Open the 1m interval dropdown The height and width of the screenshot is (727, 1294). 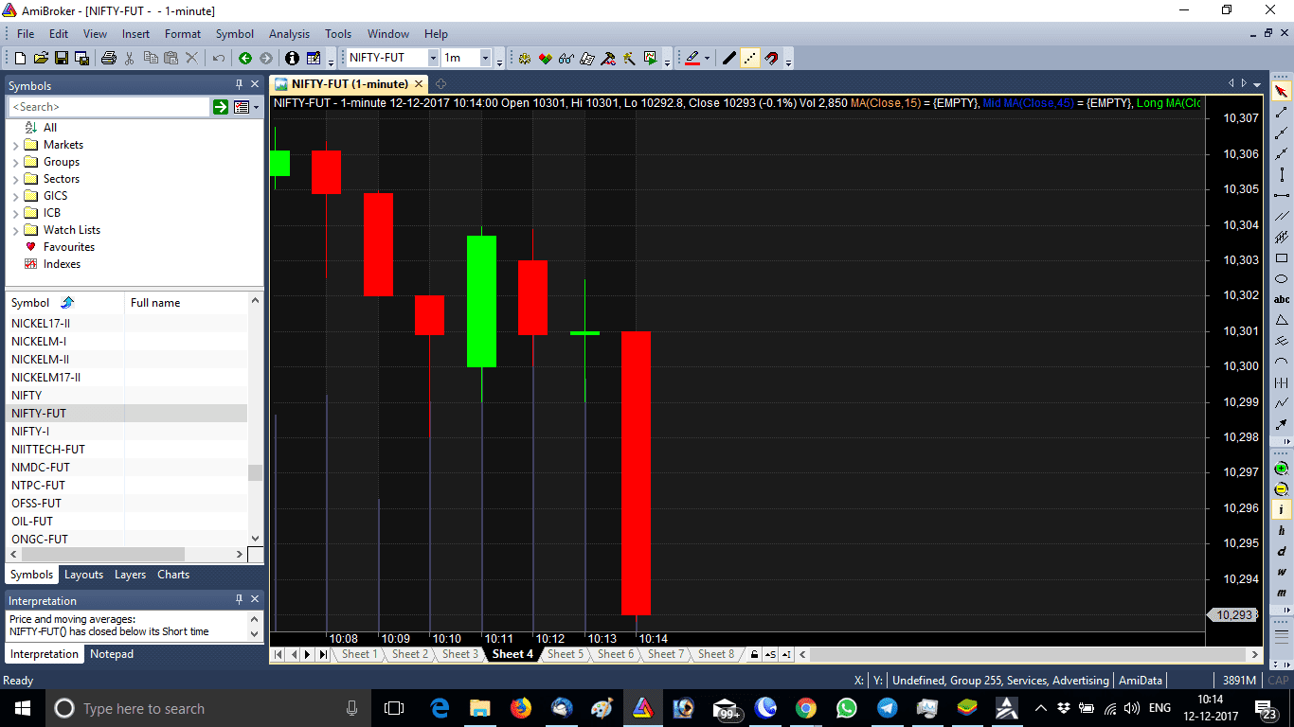pyautogui.click(x=485, y=58)
